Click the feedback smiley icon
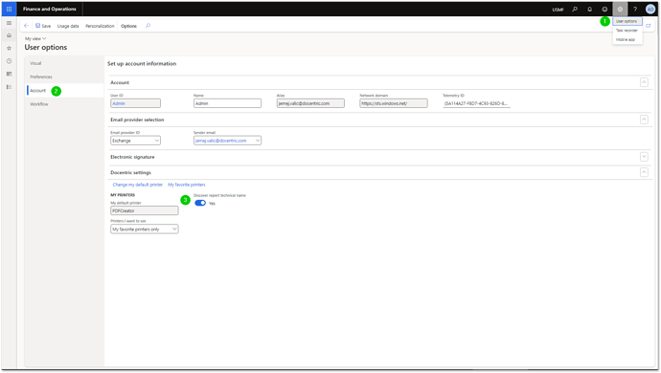The height and width of the screenshot is (373, 661). 604,9
